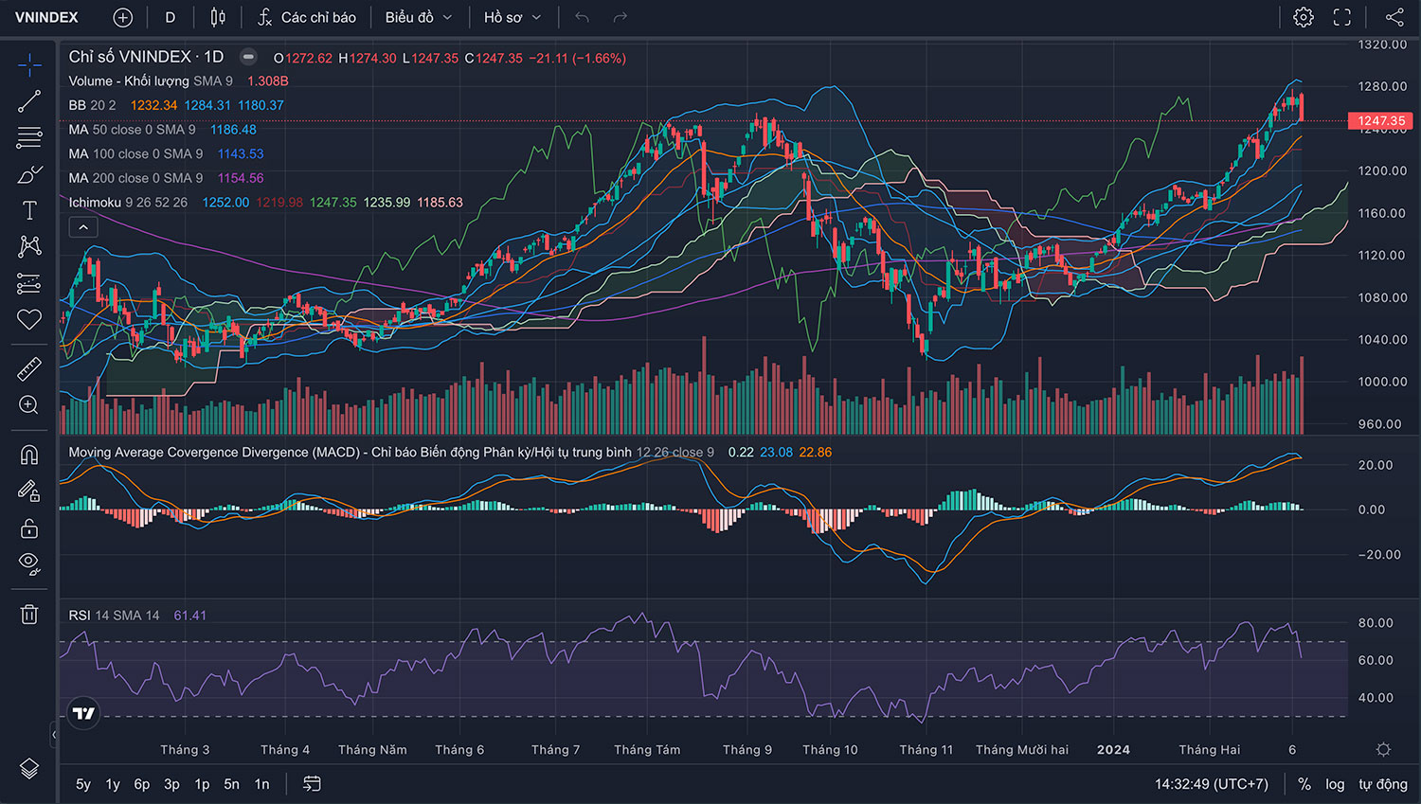Click the ruler measure tool
This screenshot has width=1421, height=804.
coord(29,368)
